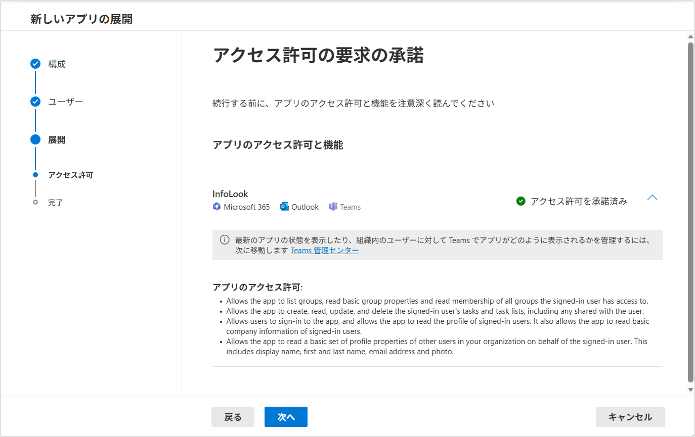Click the Microsoft 365 icon under InfoLook

point(217,207)
